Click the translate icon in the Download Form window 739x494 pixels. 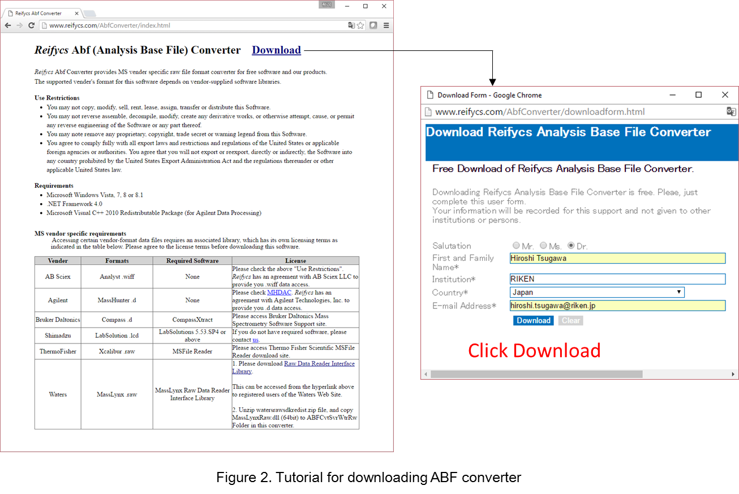point(731,111)
